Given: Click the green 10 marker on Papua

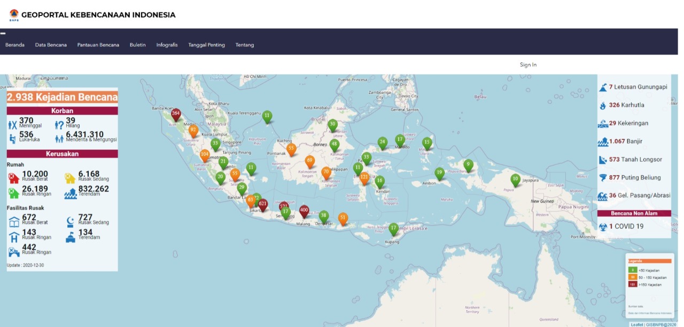Looking at the screenshot, I should click(515, 179).
